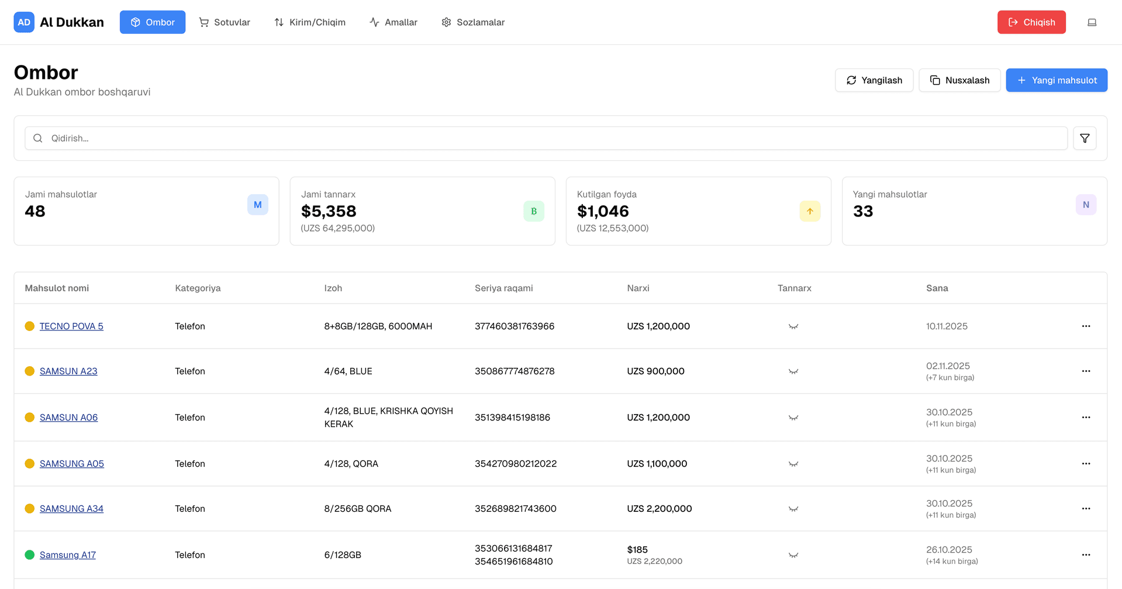
Task: Click the AD logo badge
Action: click(24, 22)
